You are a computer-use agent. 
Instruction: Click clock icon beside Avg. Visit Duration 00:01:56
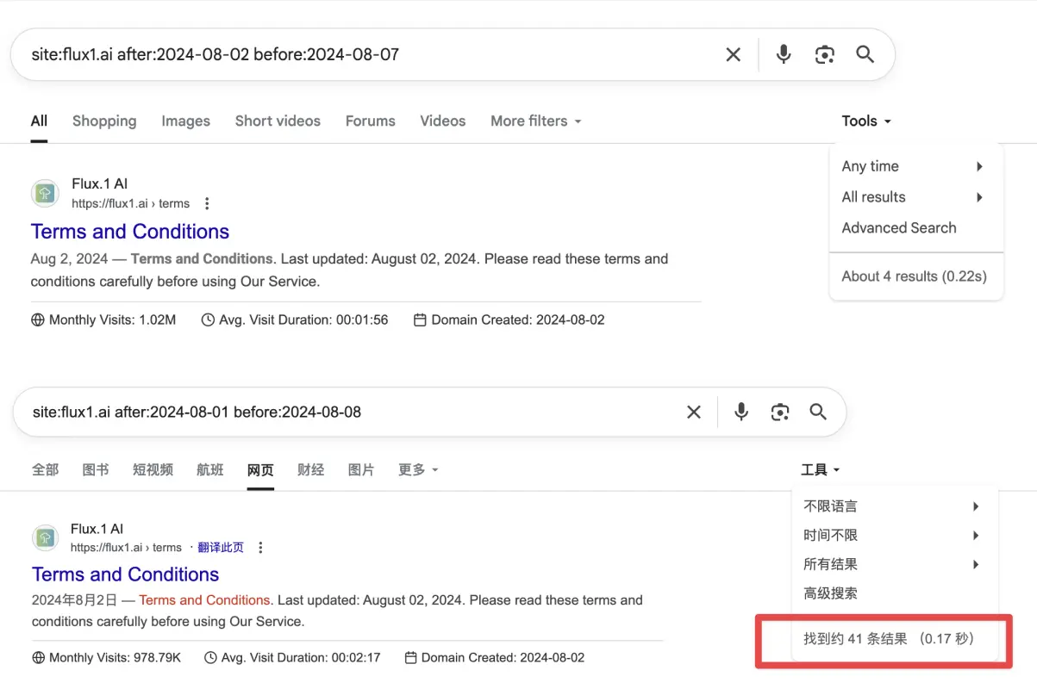[208, 320]
